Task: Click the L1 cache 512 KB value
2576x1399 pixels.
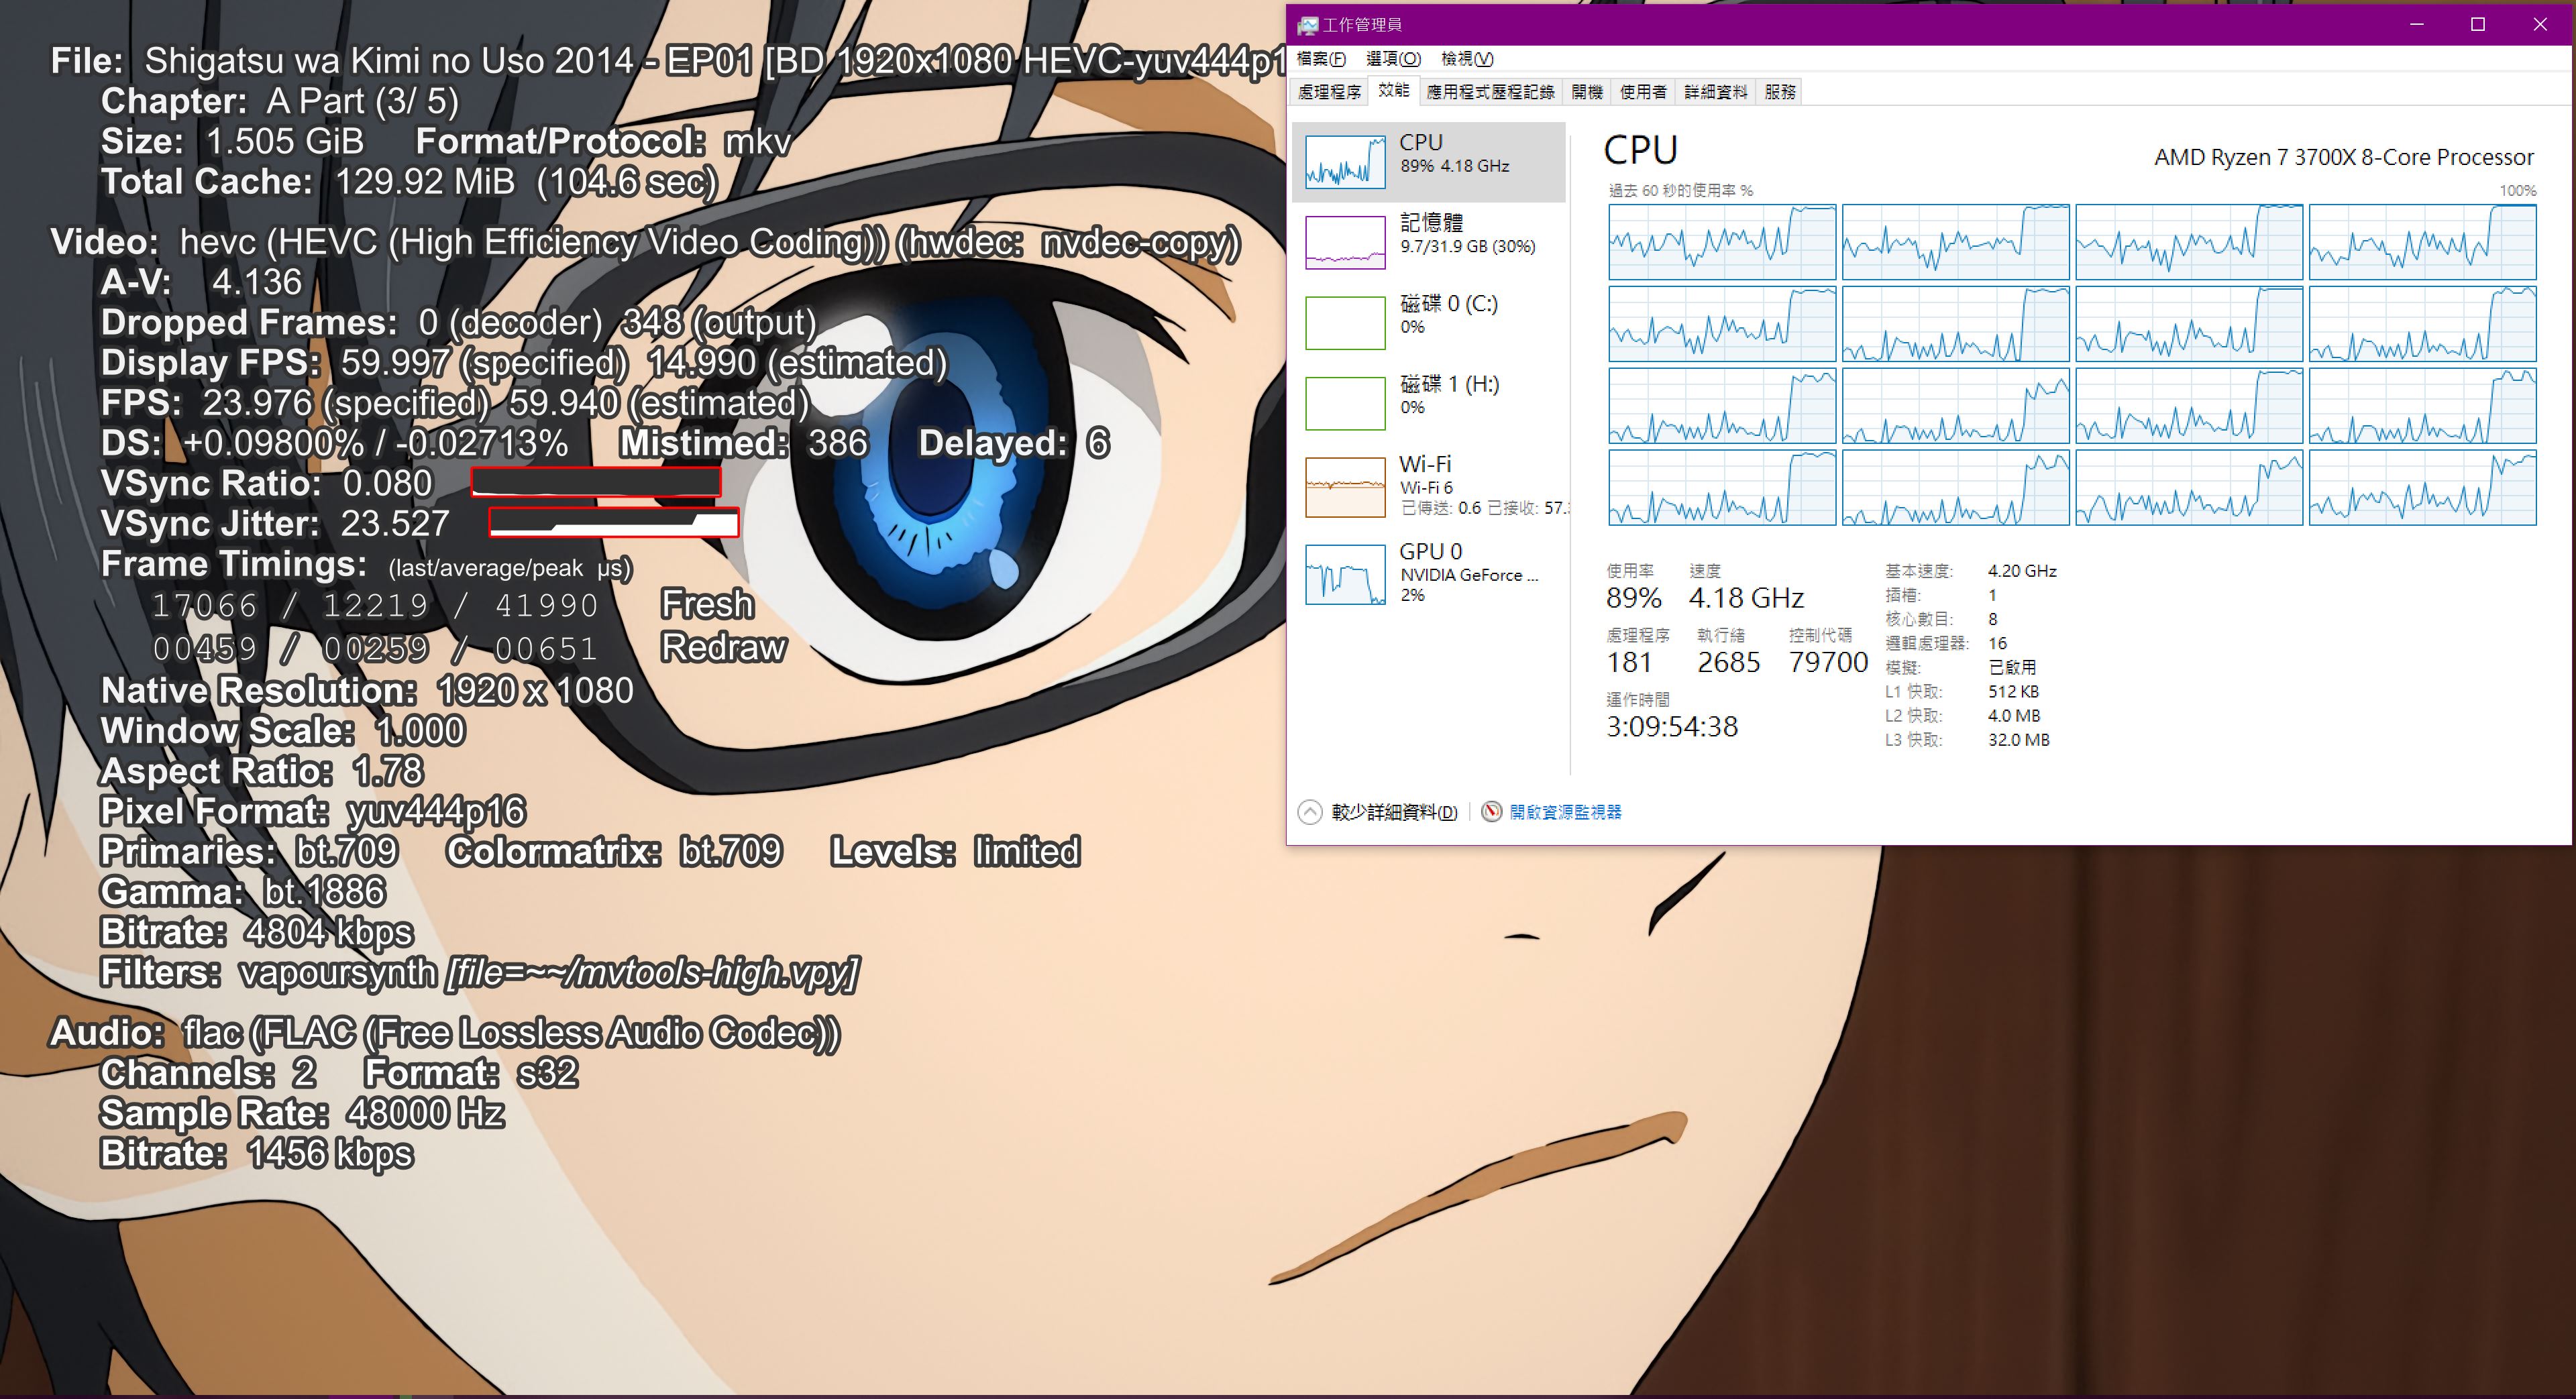Action: (2013, 692)
